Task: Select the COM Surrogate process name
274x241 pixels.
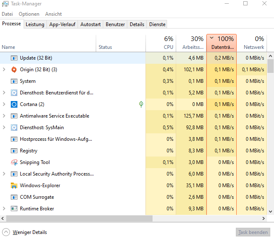Action: [37, 197]
